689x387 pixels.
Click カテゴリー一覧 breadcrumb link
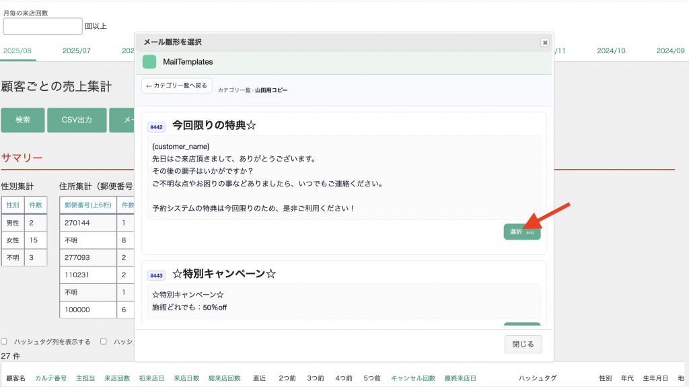[233, 90]
